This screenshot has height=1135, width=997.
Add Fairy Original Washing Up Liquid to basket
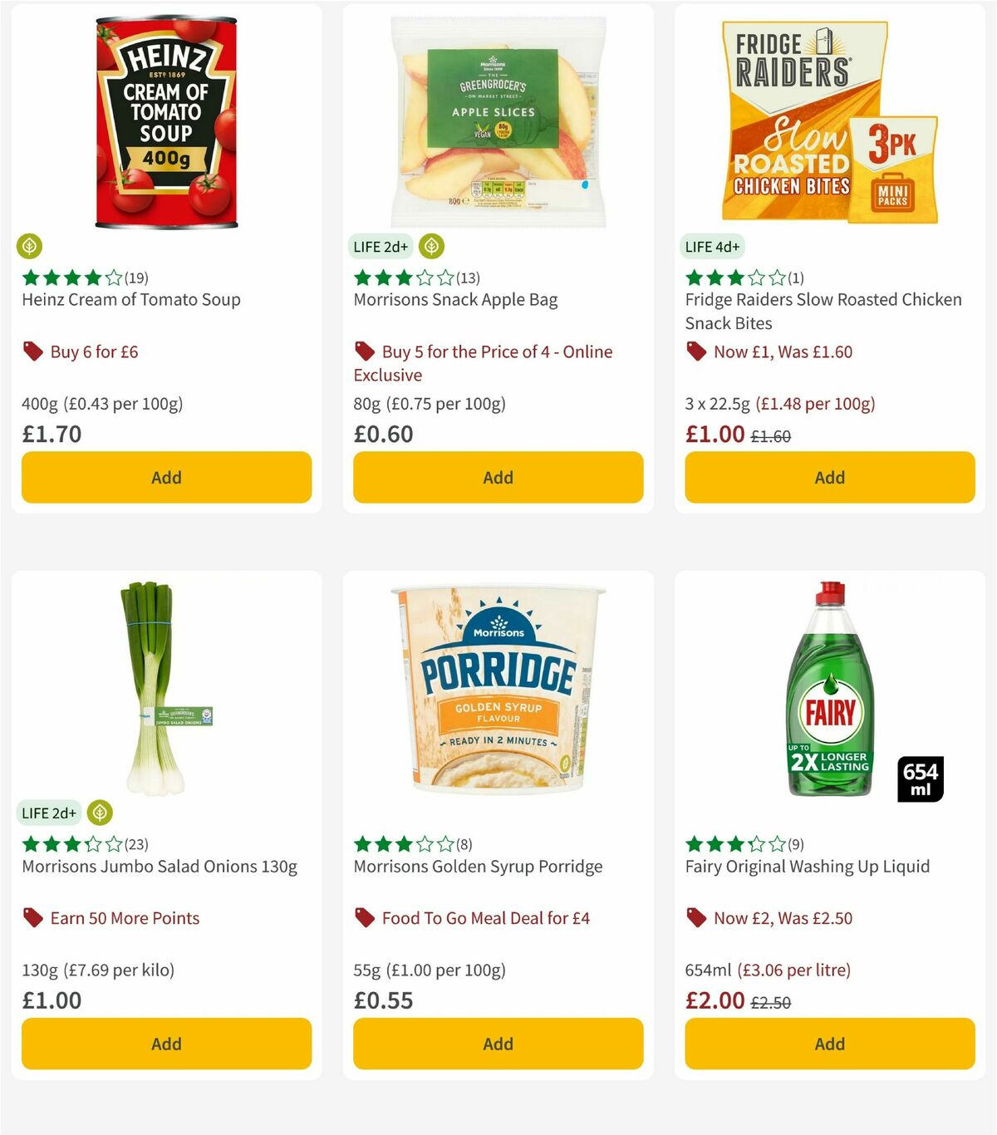(x=828, y=1044)
